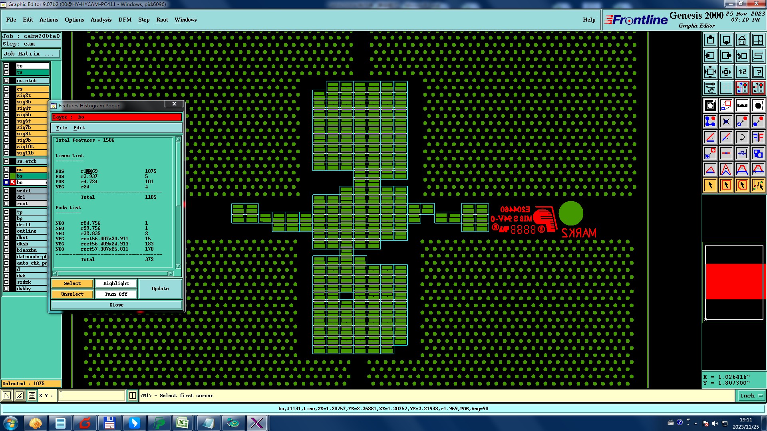
Task: Click the red Layer bo bar
Action: (116, 117)
